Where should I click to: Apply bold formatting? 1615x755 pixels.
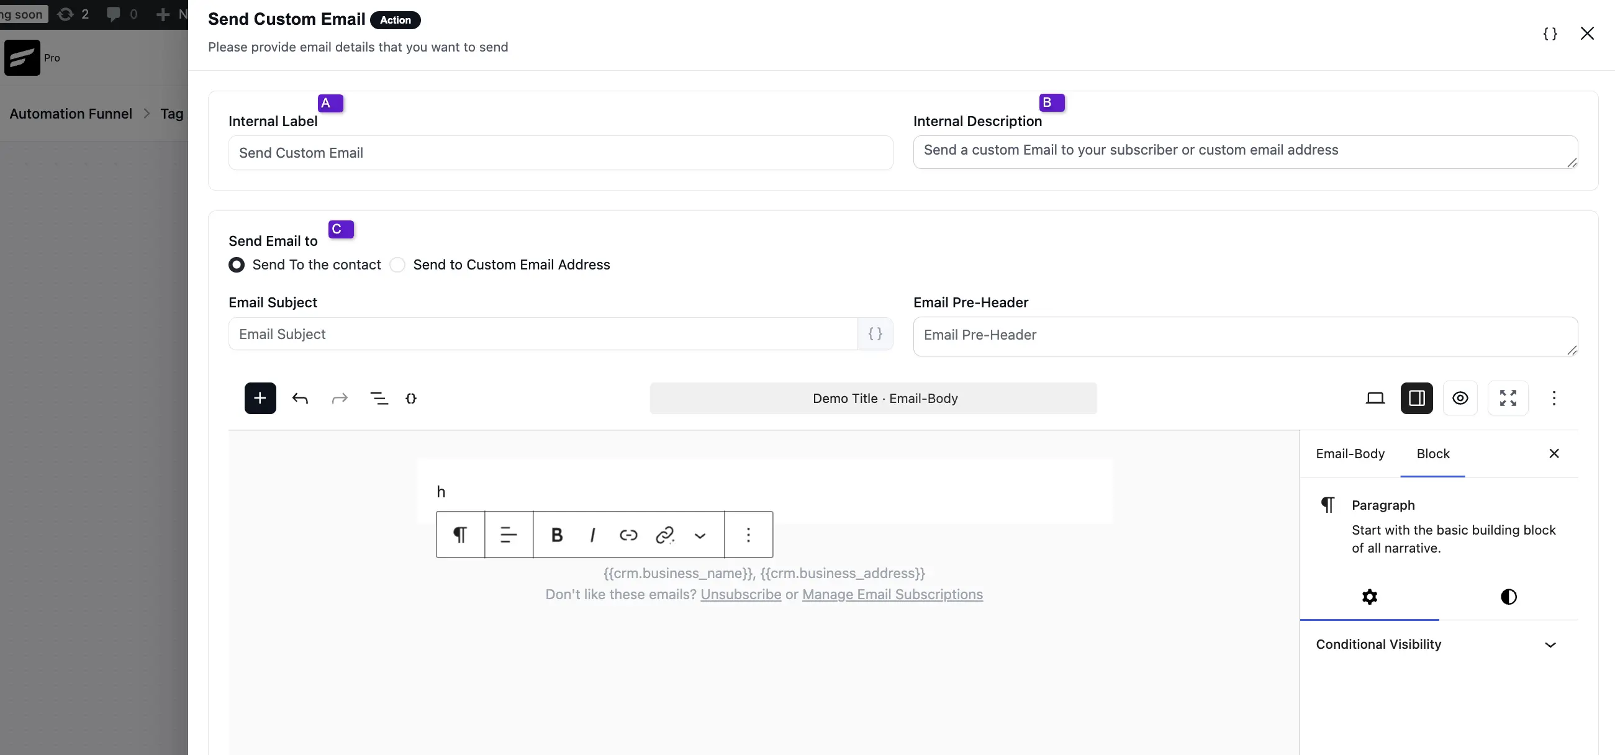[557, 535]
